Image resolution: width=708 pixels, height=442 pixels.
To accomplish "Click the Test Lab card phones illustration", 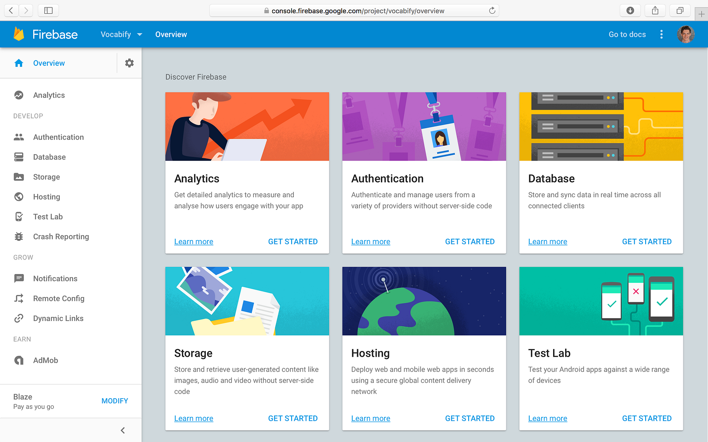I will coord(601,301).
